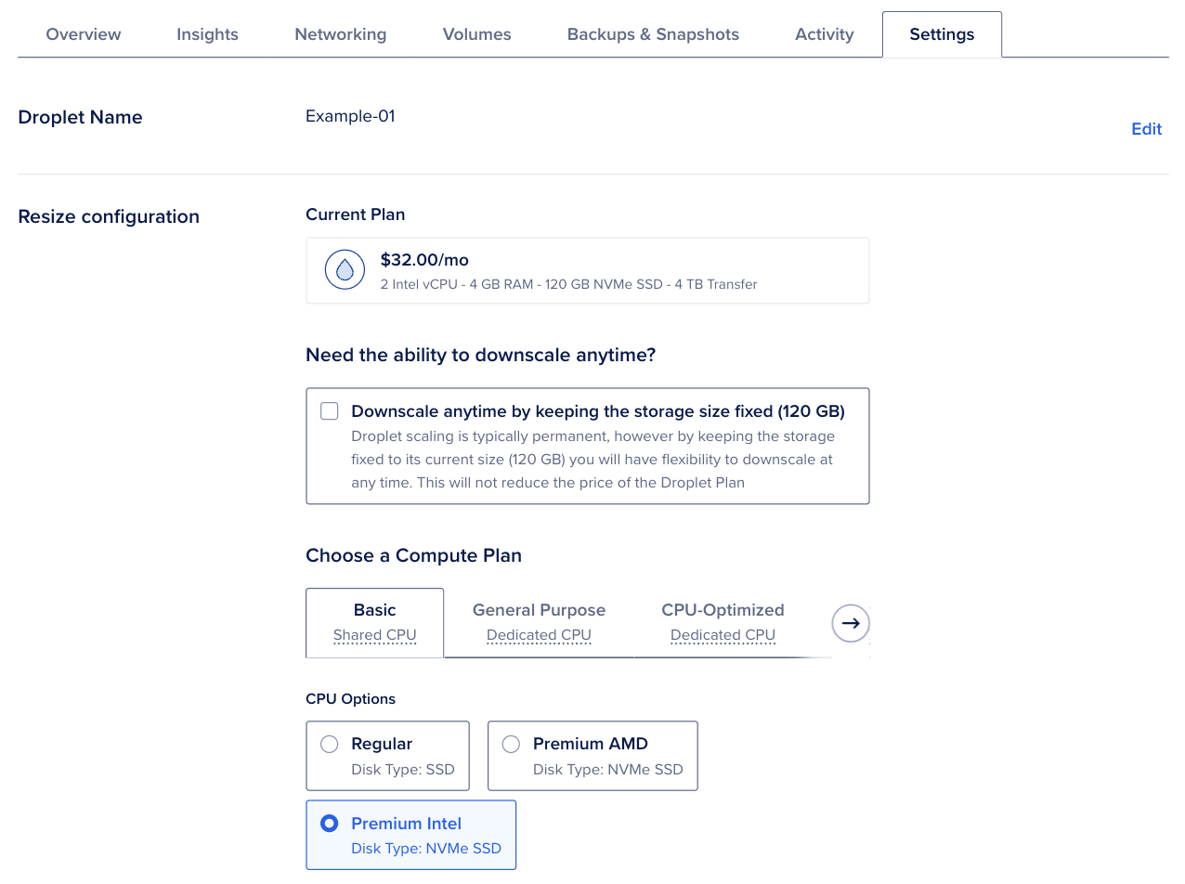The image size is (1185, 884).
Task: Go to the Networking tab
Action: click(x=340, y=34)
